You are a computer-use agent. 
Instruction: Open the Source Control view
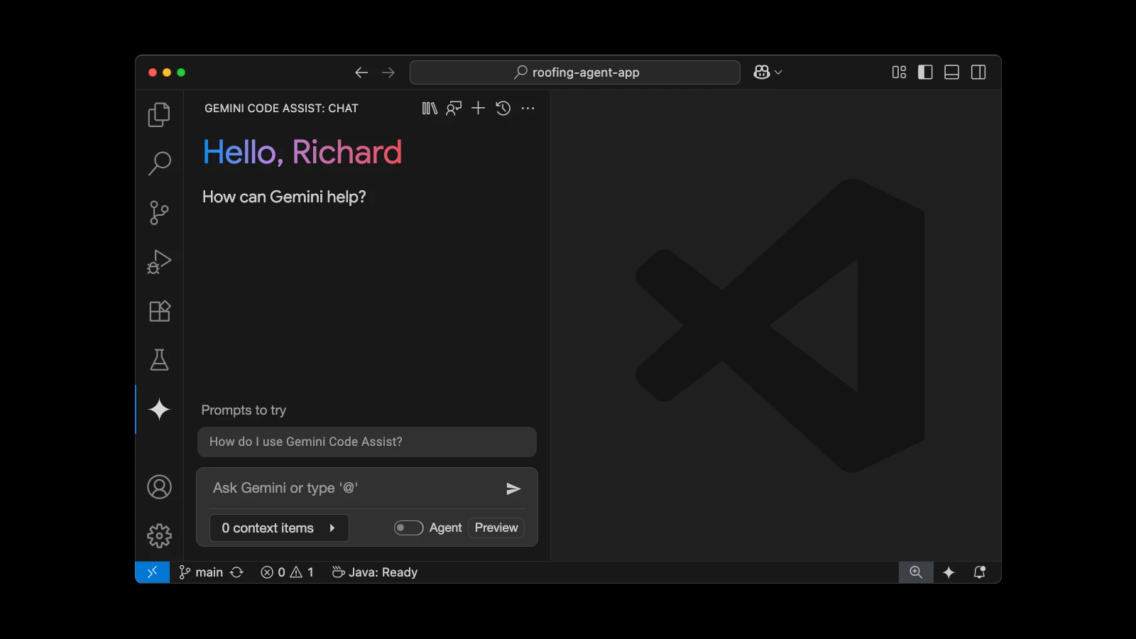159,212
